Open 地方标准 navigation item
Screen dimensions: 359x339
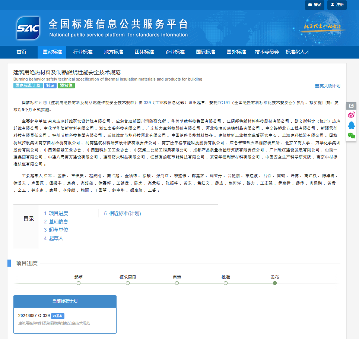114,52
